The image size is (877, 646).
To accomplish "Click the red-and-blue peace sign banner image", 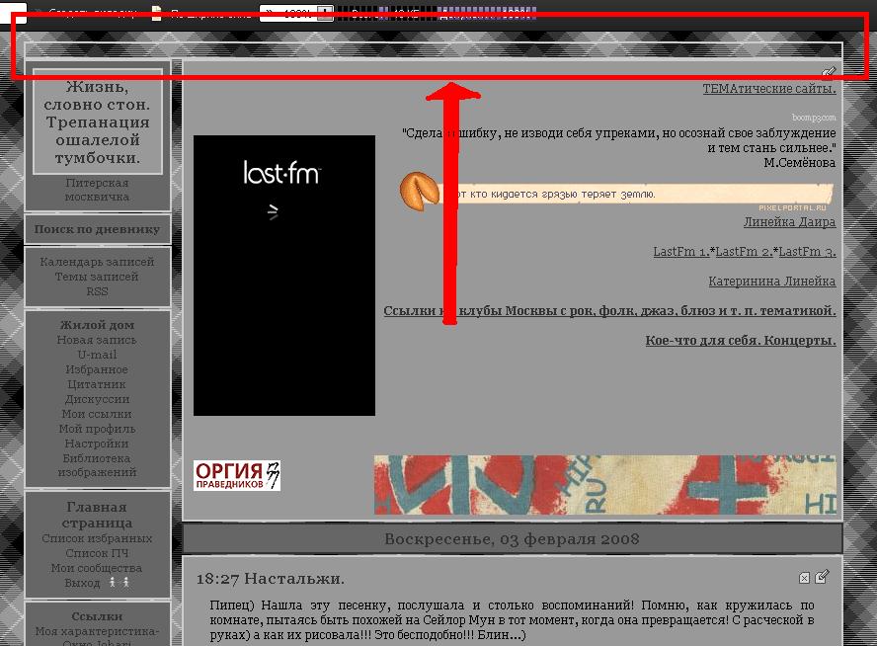I will click(x=604, y=484).
